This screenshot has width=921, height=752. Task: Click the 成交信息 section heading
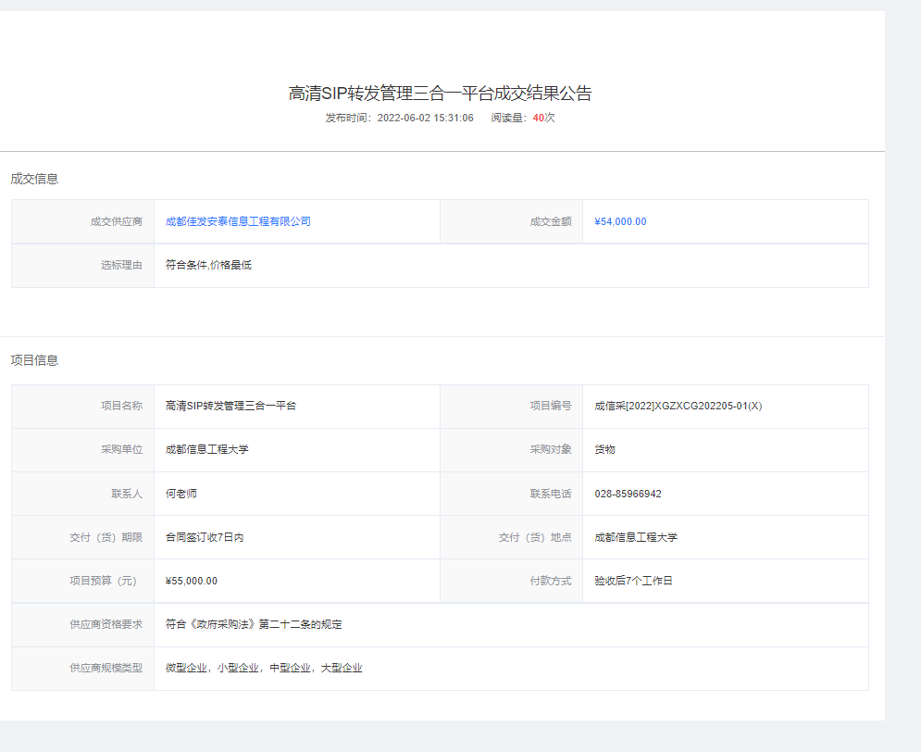[x=34, y=179]
